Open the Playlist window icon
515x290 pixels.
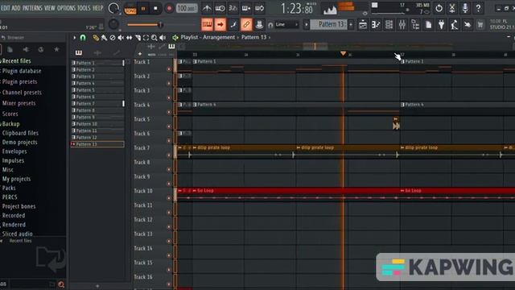pos(363,25)
